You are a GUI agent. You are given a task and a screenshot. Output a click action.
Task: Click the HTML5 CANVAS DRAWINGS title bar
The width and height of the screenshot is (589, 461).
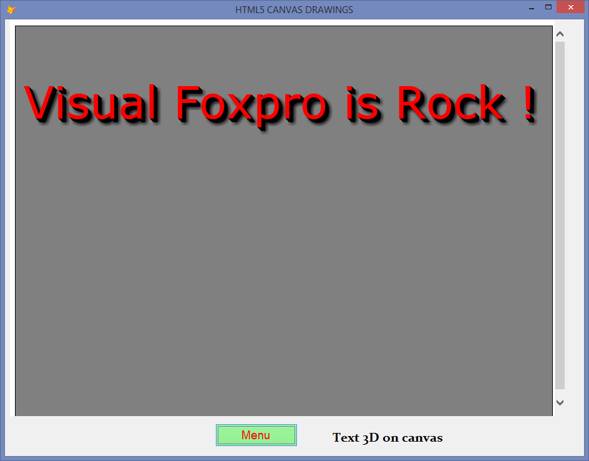tap(294, 9)
